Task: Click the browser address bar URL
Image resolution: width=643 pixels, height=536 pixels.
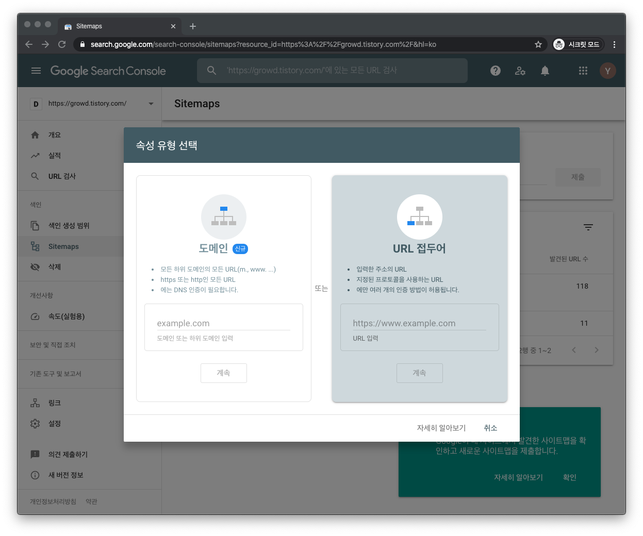Action: pyautogui.click(x=263, y=44)
